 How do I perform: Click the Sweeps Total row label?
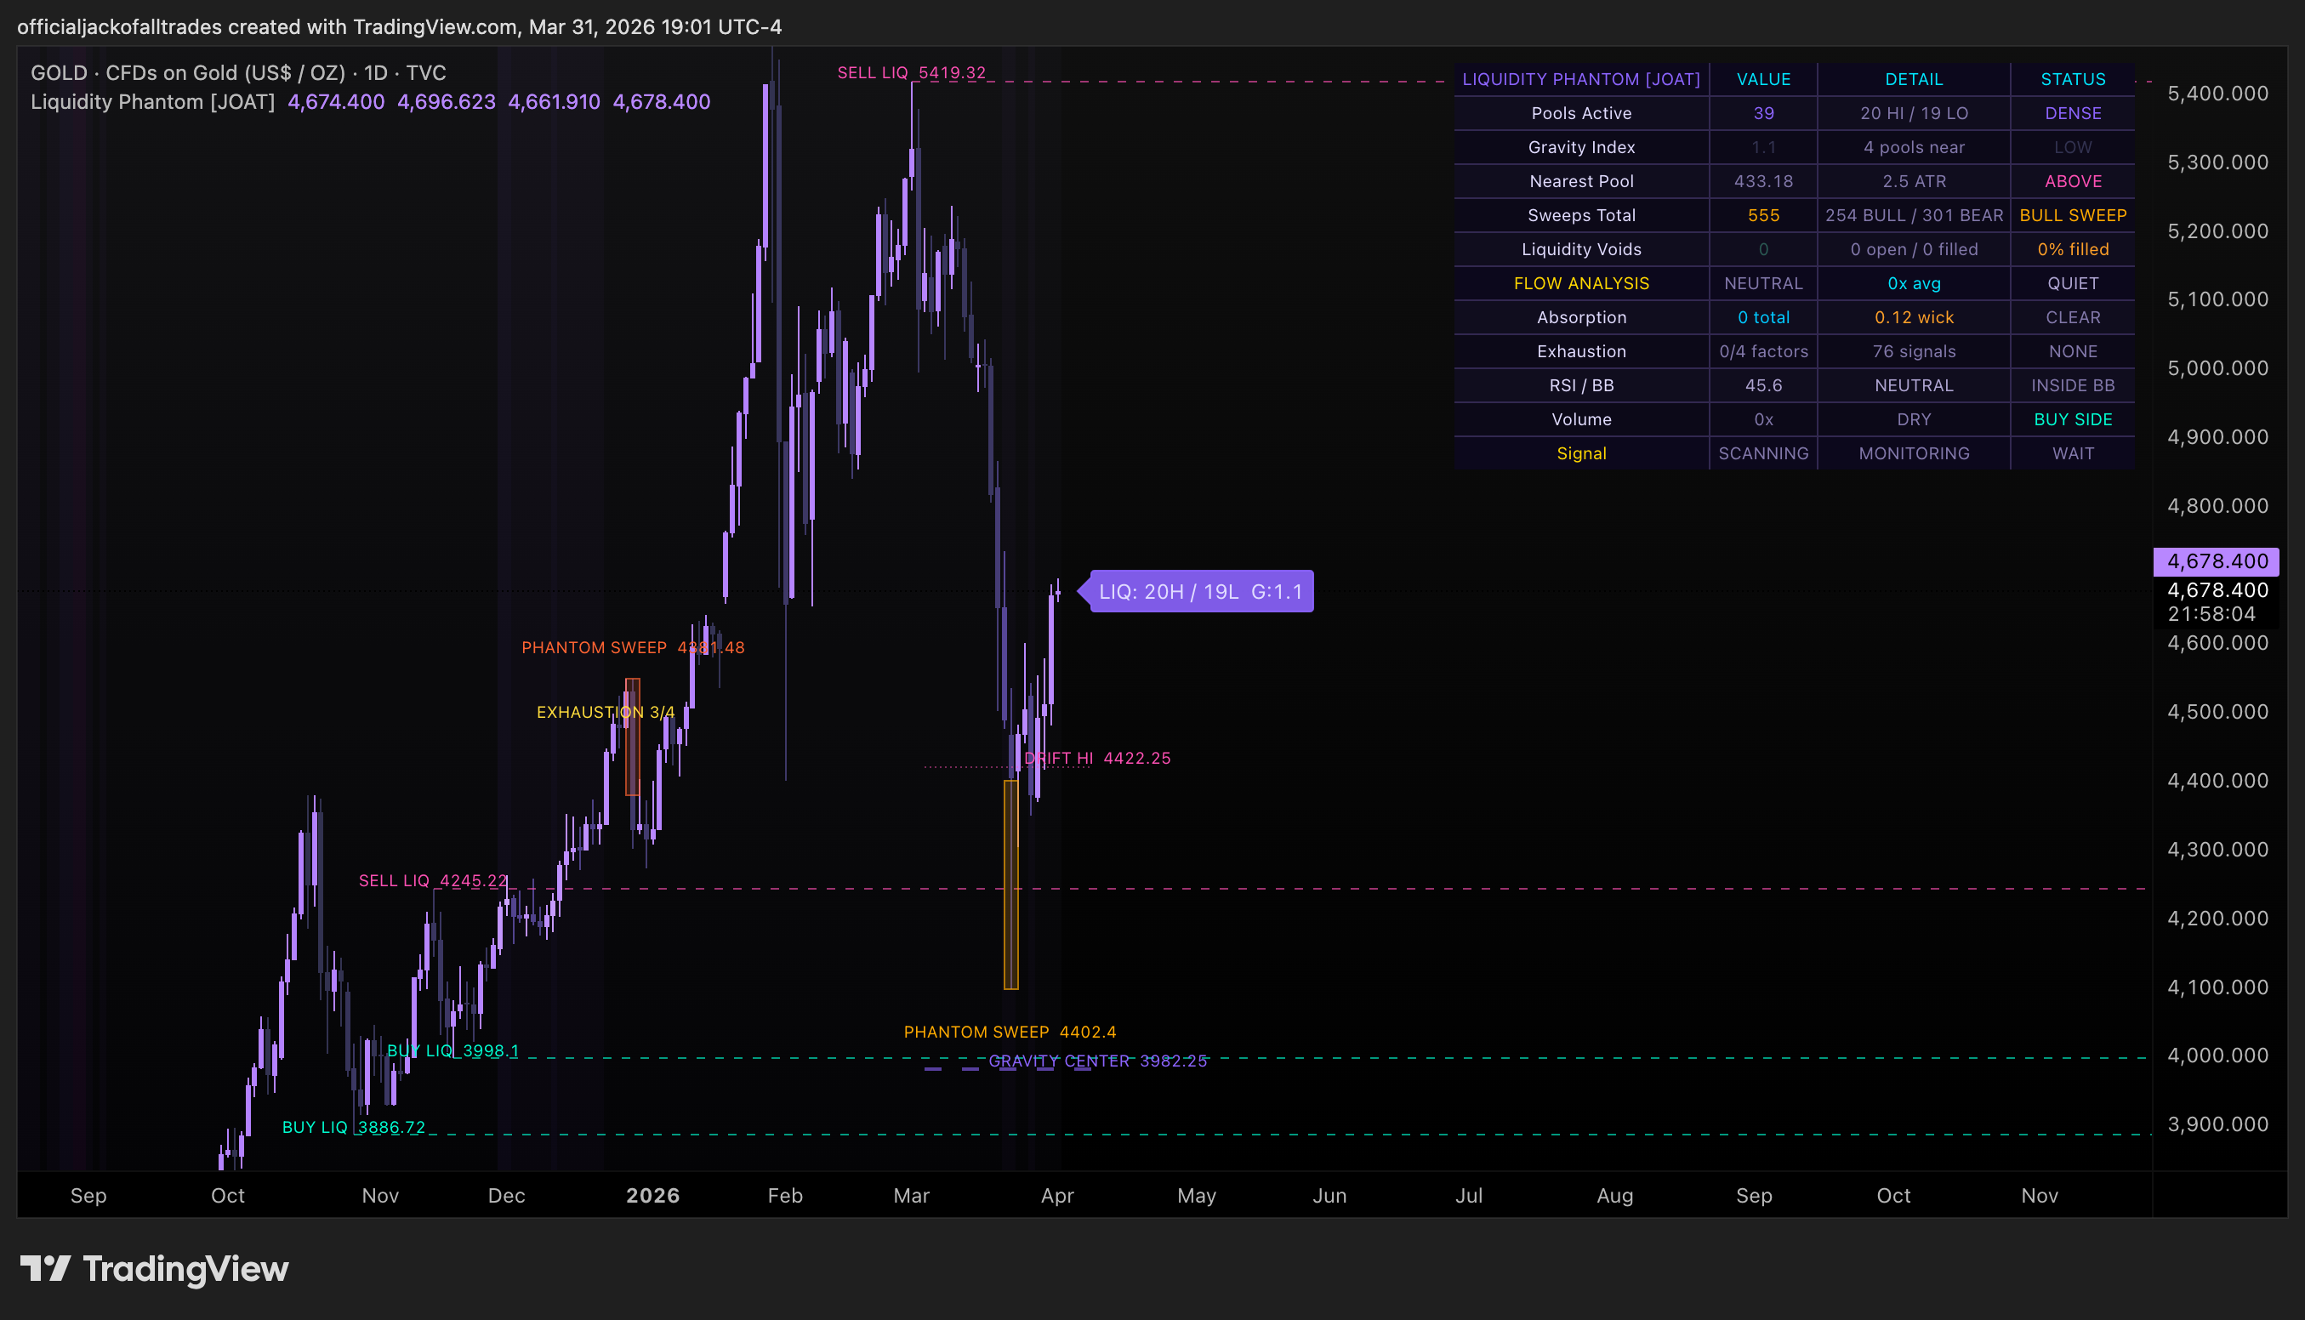[x=1581, y=215]
